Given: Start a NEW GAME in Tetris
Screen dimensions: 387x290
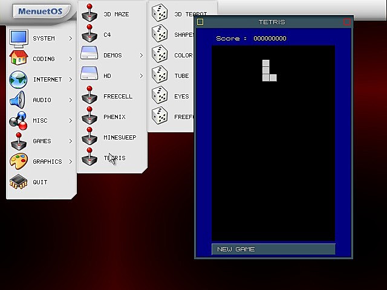Looking at the screenshot, I should tap(273, 249).
